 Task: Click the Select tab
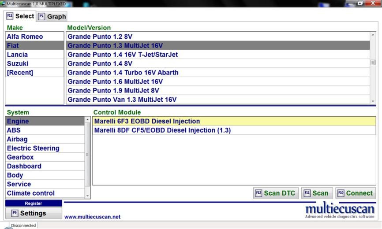pyautogui.click(x=20, y=16)
